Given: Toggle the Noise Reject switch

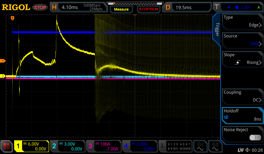Looking at the screenshot, I should [x=255, y=138].
